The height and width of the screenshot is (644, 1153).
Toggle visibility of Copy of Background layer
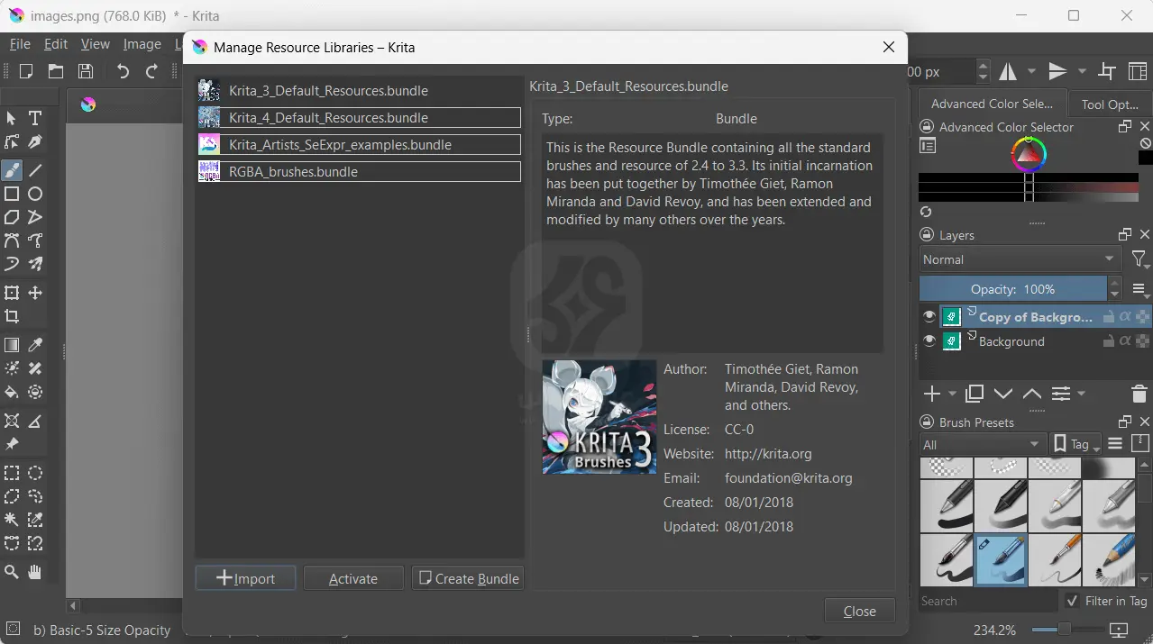point(929,316)
